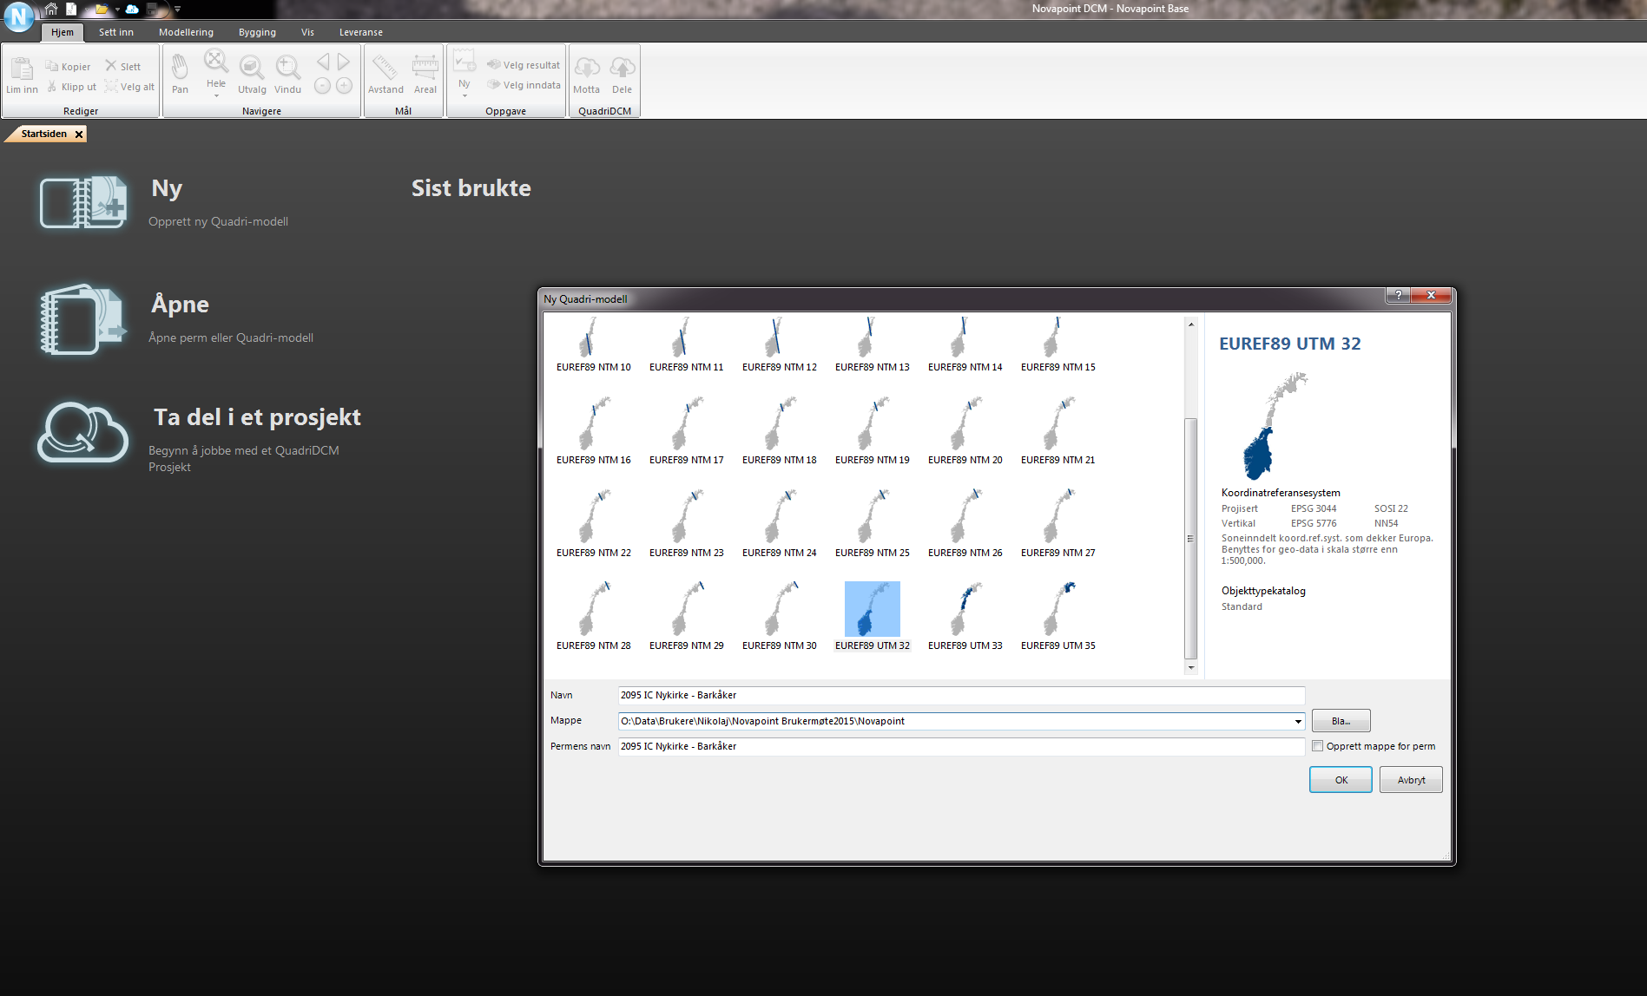Click the home icon in quick access toolbar
Screen dimensions: 1647x996
(51, 9)
